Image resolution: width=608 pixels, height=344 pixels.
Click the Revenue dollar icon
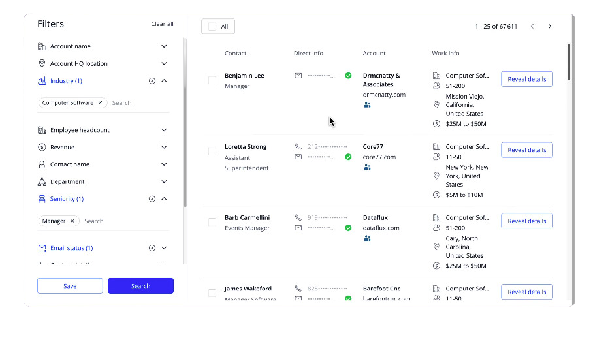[42, 148]
